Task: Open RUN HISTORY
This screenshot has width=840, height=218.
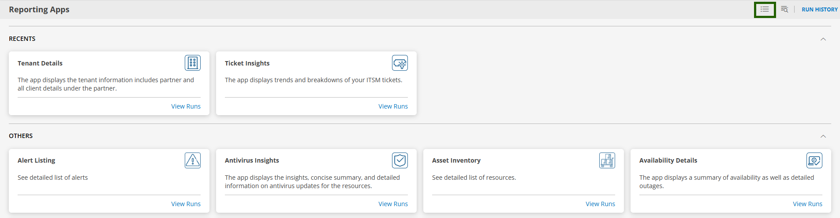Action: pyautogui.click(x=820, y=9)
